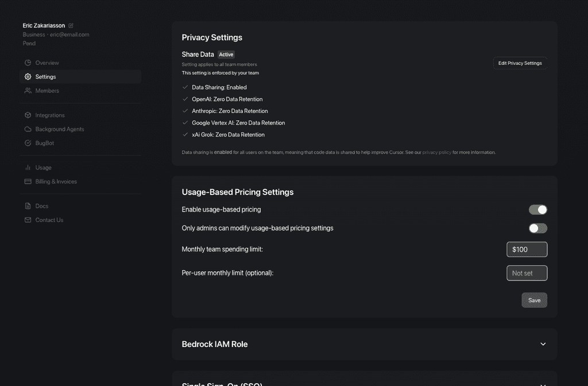
Task: Disable the usage-based pricing toggle
Action: 537,209
